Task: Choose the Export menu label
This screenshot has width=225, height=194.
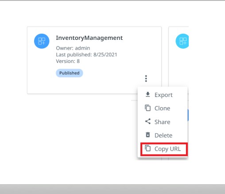Action: tap(163, 95)
